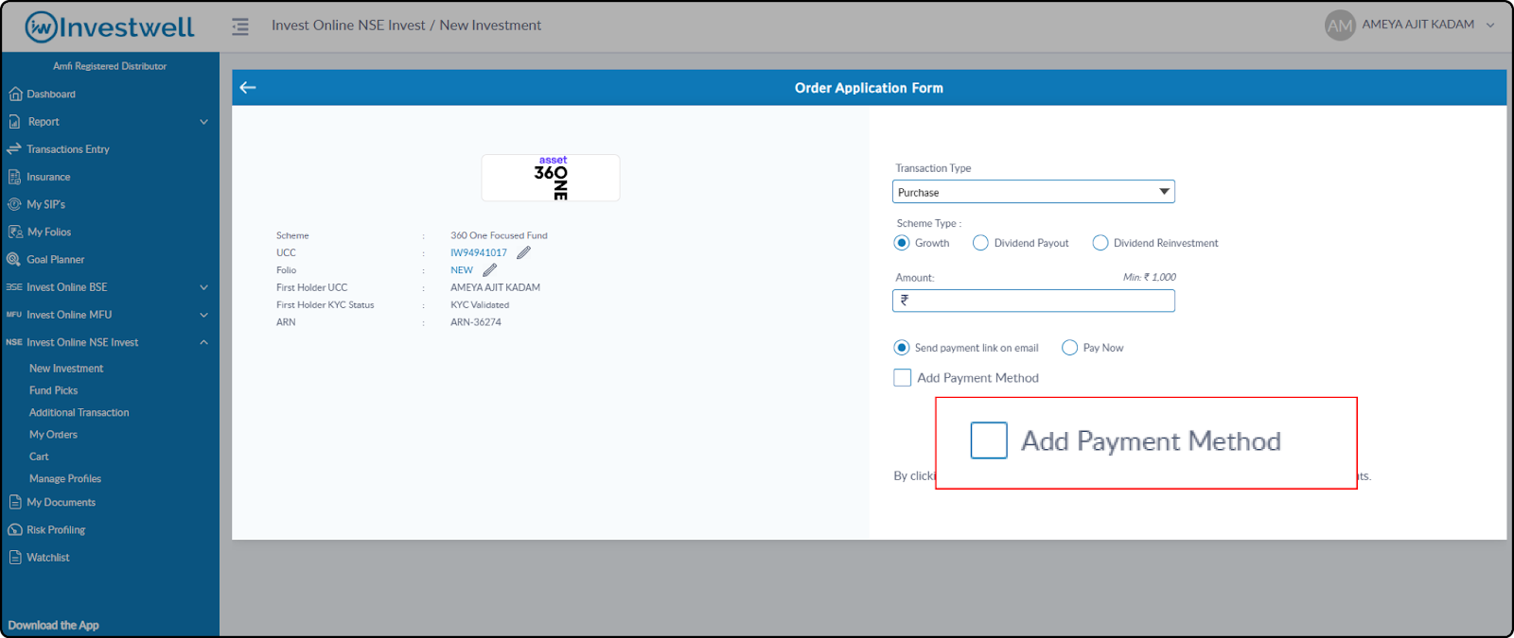The width and height of the screenshot is (1514, 638).
Task: Click the KYC Validated status text
Action: [480, 304]
